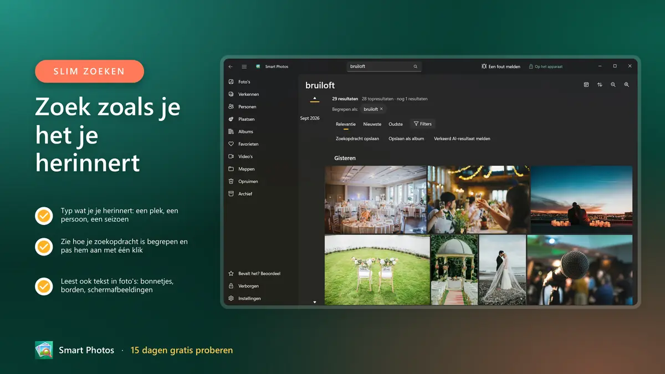The width and height of the screenshot is (665, 374).
Task: Click the Mappen folder icon
Action: (x=231, y=169)
